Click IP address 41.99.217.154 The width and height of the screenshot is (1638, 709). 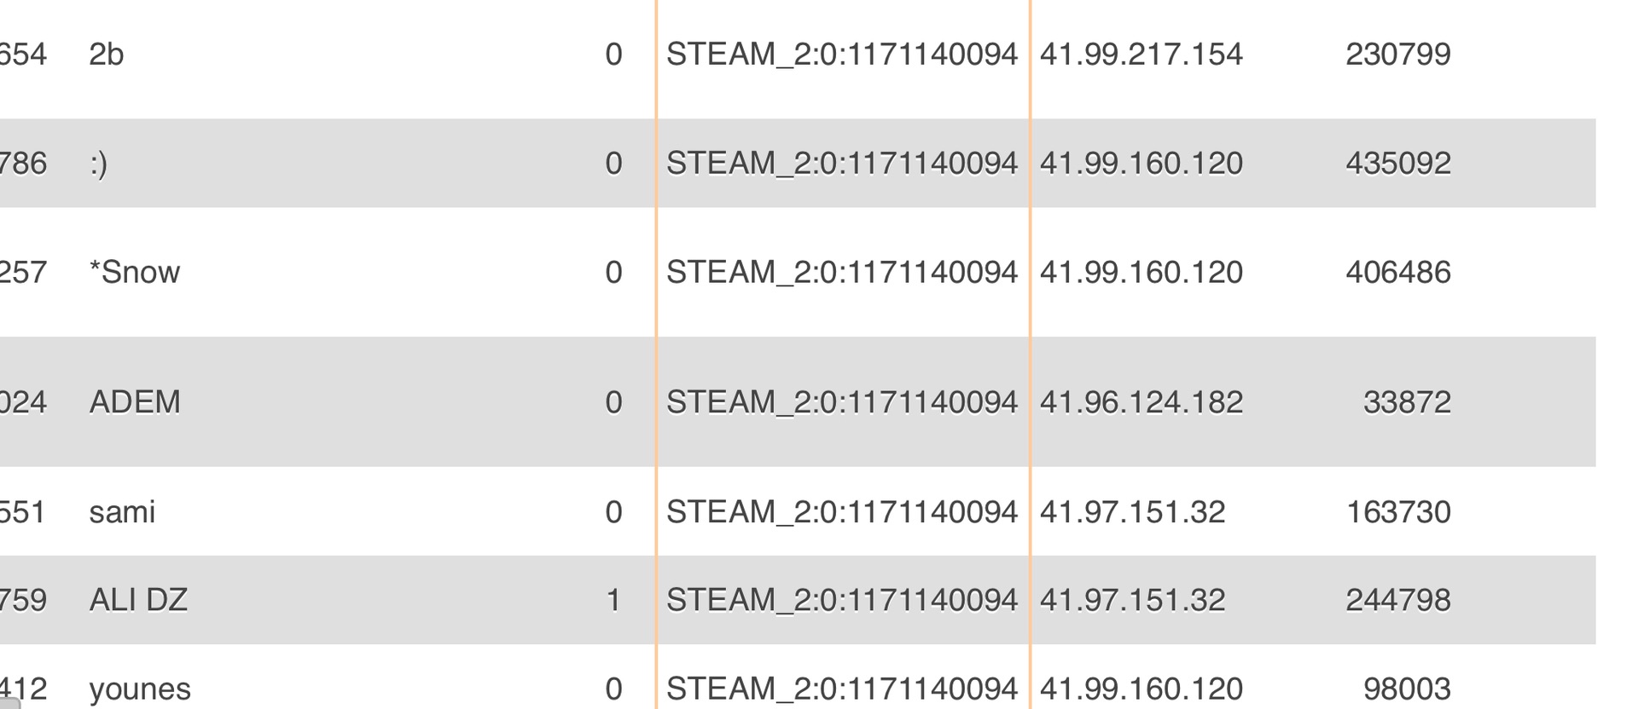click(1141, 55)
